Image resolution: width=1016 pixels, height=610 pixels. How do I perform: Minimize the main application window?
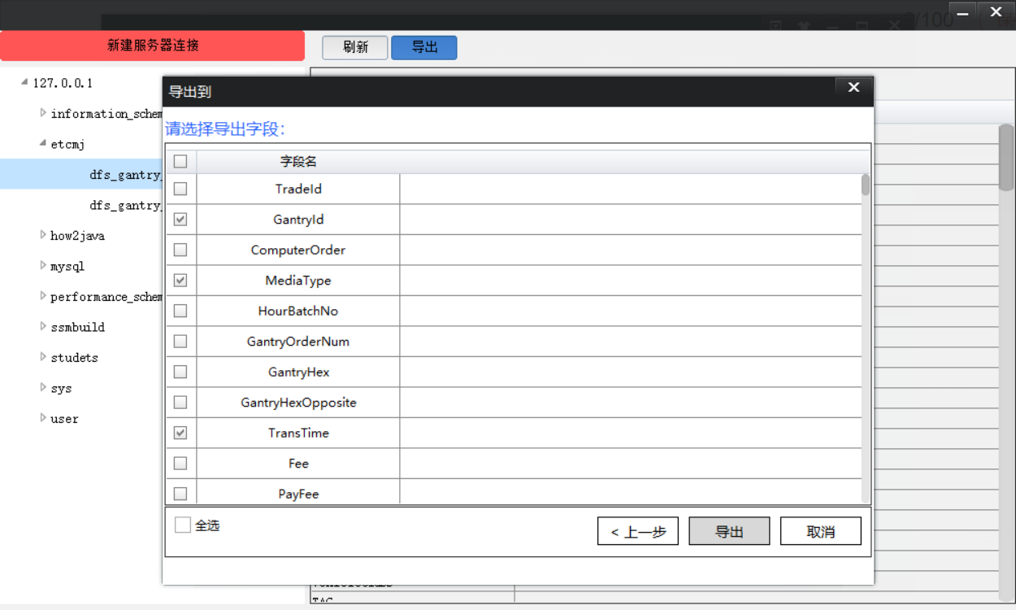963,12
